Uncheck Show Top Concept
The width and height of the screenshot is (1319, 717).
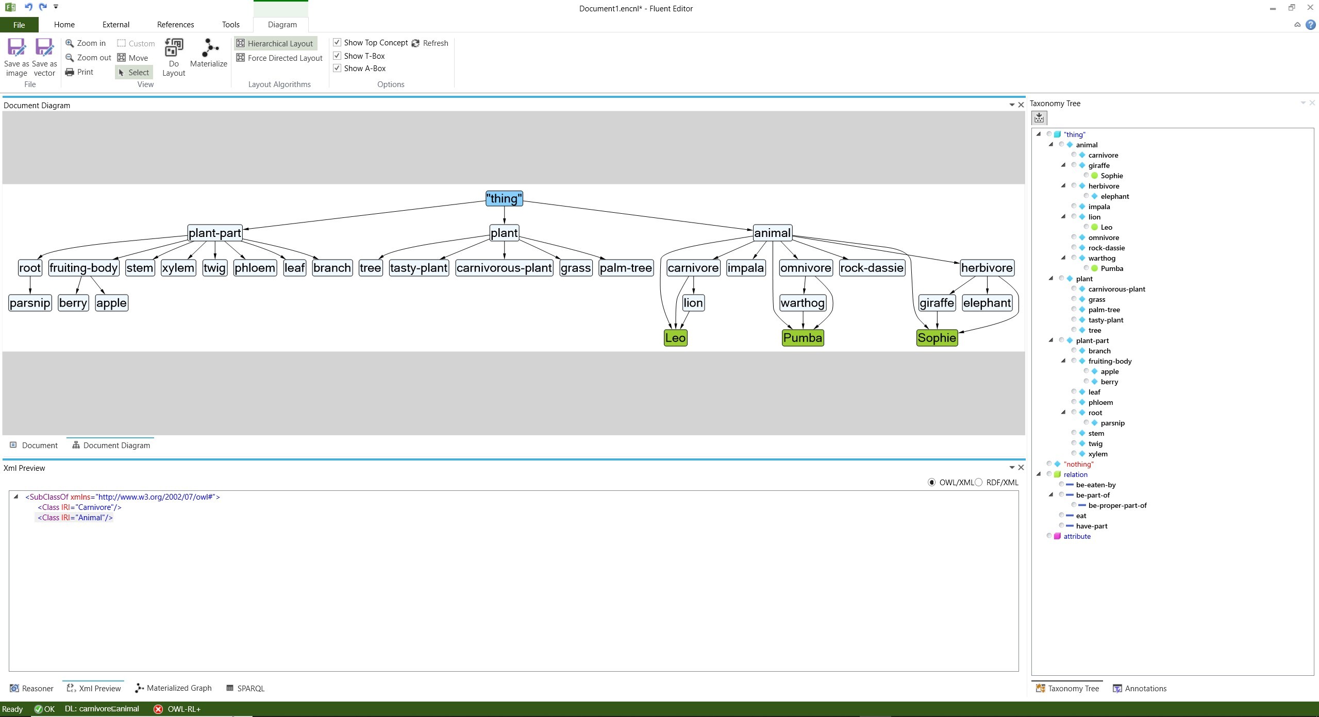point(337,42)
